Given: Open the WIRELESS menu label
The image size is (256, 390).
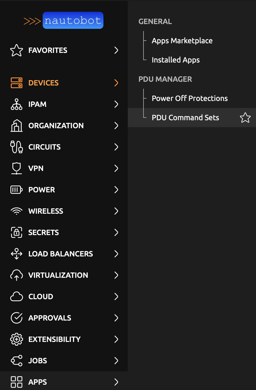Looking at the screenshot, I should click(x=46, y=211).
